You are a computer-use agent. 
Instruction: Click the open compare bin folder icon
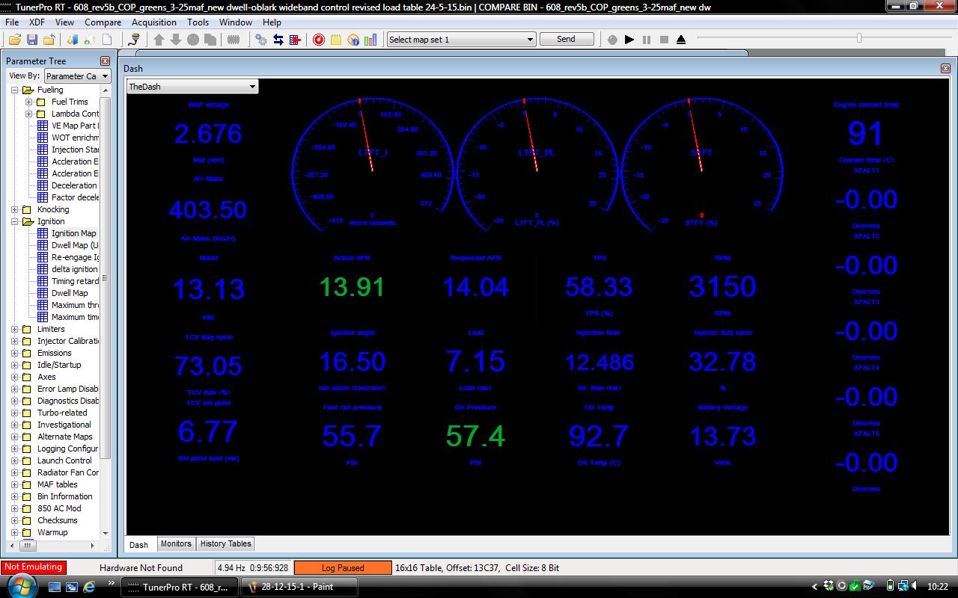coord(49,40)
